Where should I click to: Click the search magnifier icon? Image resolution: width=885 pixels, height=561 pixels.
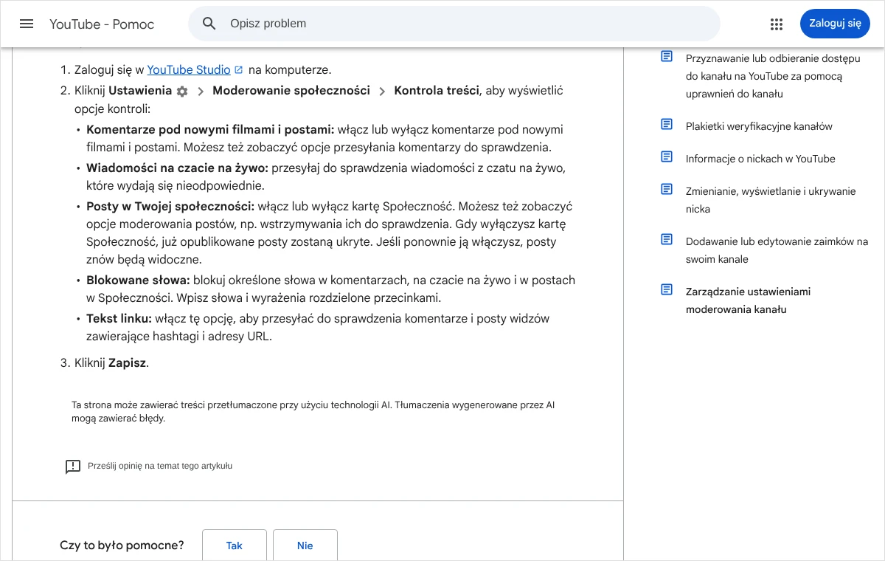[x=209, y=24]
